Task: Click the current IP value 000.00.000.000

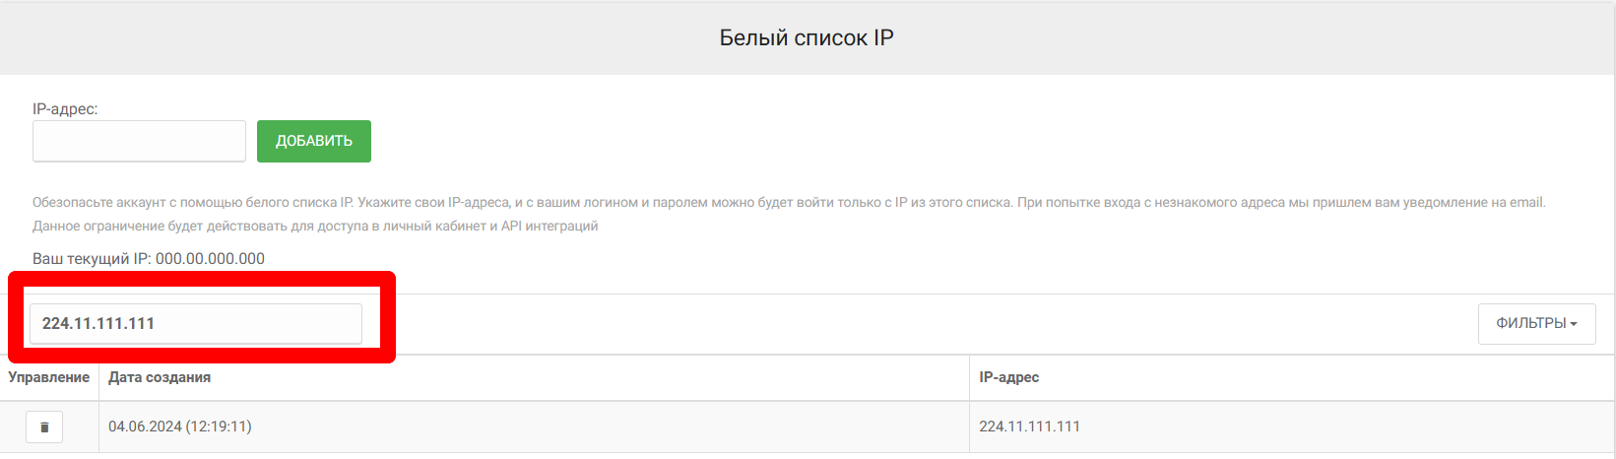Action: pyautogui.click(x=210, y=259)
